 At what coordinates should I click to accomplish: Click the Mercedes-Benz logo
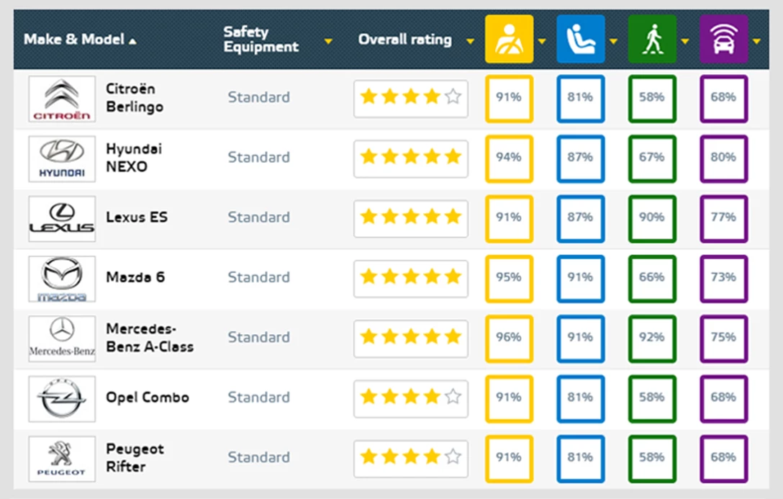pyautogui.click(x=62, y=338)
